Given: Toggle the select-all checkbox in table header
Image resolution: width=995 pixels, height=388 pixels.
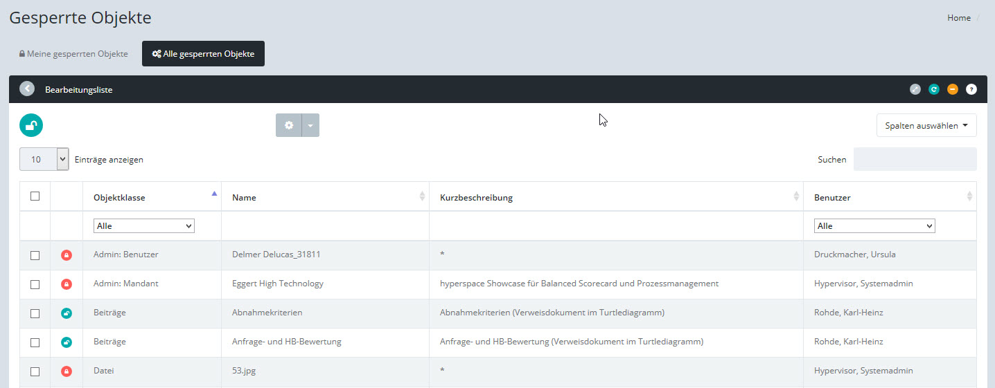Looking at the screenshot, I should coord(35,196).
